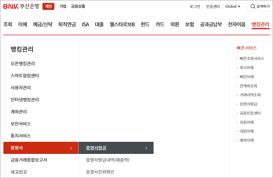The width and height of the screenshot is (273, 178).
Task: Click the 뱅킹관리 side panel heading
Action: coord(22,49)
